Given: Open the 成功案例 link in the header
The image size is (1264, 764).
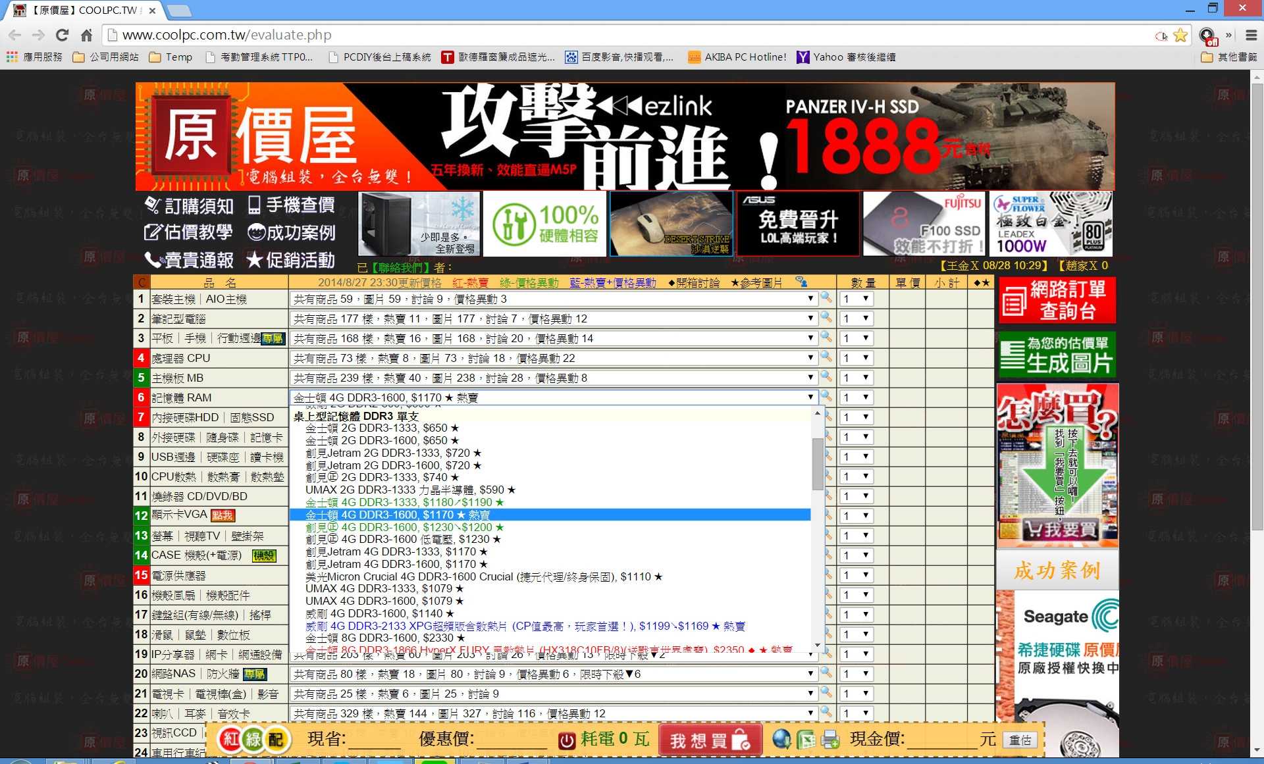Looking at the screenshot, I should pyautogui.click(x=292, y=232).
